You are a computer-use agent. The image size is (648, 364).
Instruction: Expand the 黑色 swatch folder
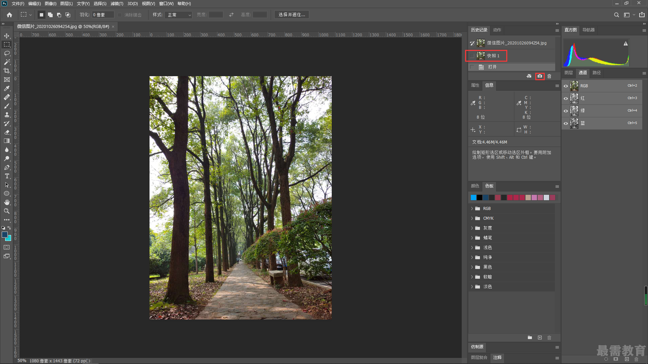[472, 267]
